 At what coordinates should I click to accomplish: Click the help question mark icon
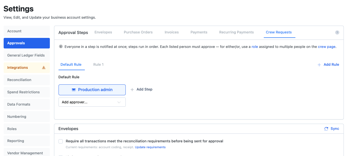[x=337, y=32]
